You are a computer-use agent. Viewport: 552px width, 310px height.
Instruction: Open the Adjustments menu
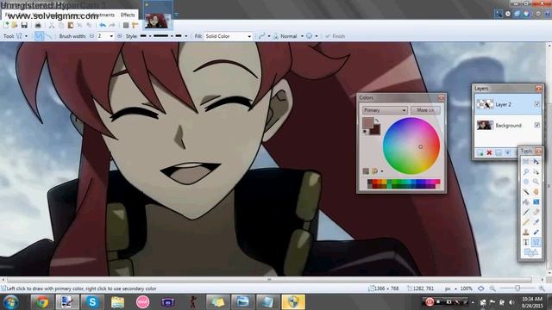point(102,15)
